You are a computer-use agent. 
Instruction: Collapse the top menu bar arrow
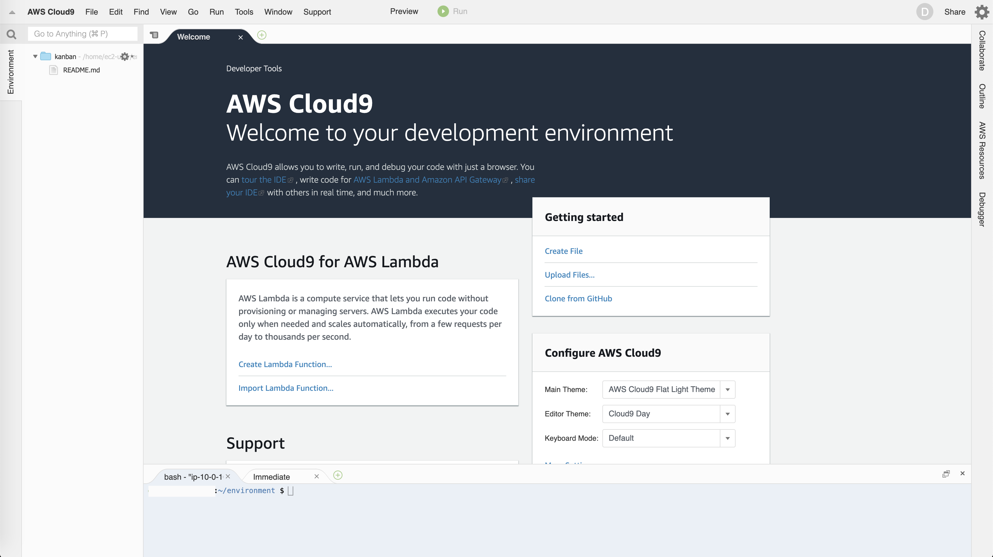(12, 12)
